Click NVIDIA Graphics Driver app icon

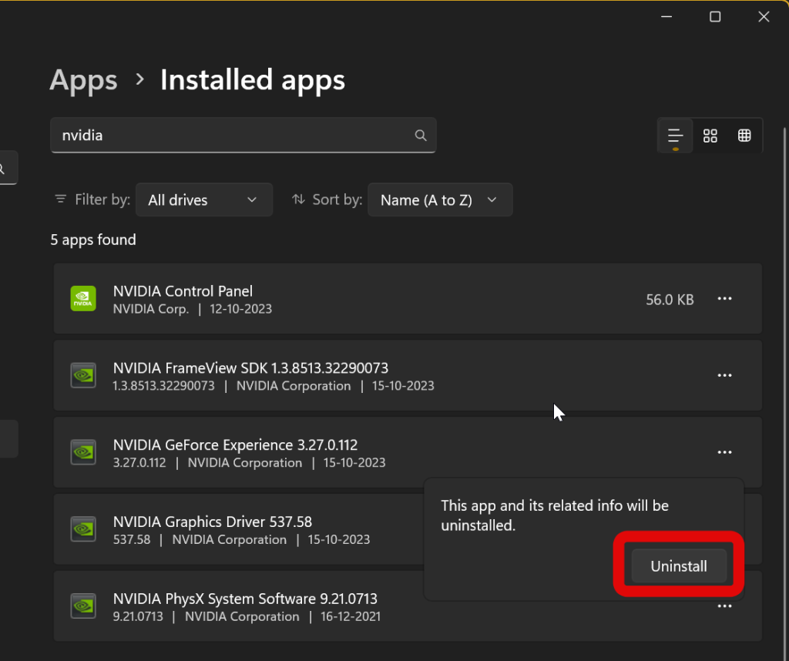(x=83, y=529)
